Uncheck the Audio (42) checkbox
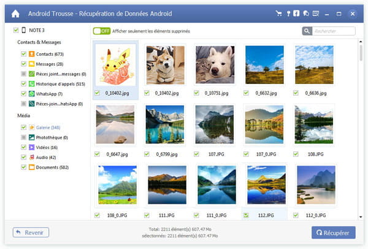368x249 pixels. point(23,157)
